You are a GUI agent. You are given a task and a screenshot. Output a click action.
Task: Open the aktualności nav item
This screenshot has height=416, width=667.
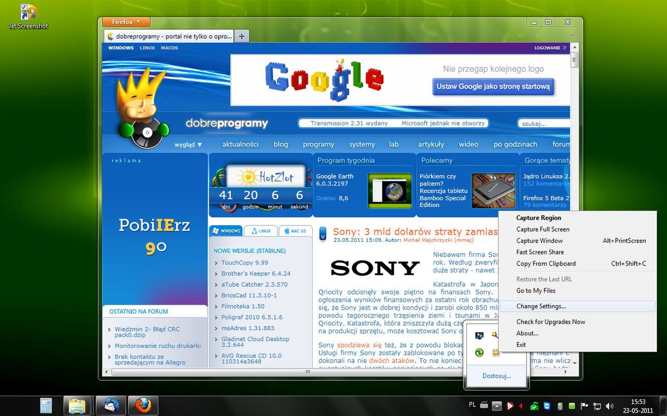240,144
